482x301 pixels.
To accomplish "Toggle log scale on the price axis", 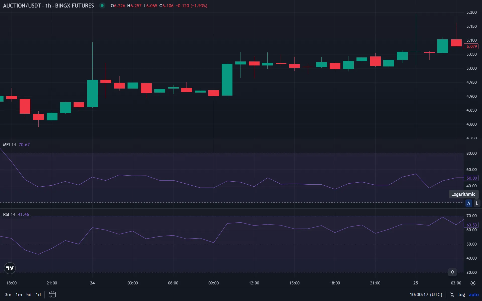I will tap(462, 294).
